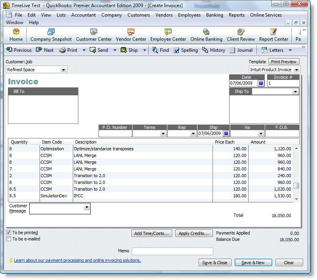The image size is (317, 280).
Task: Open the Online Services menu
Action: (x=266, y=15)
